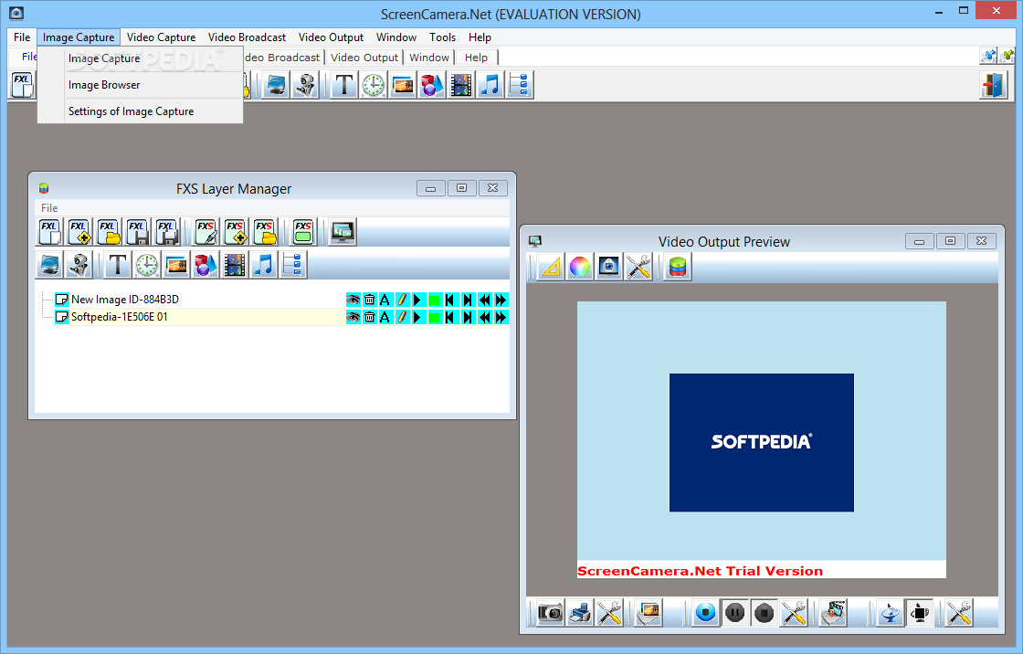Viewport: 1023px width, 654px height.
Task: Click first FXL save floppy icon in Layer Manager
Action: click(x=137, y=232)
